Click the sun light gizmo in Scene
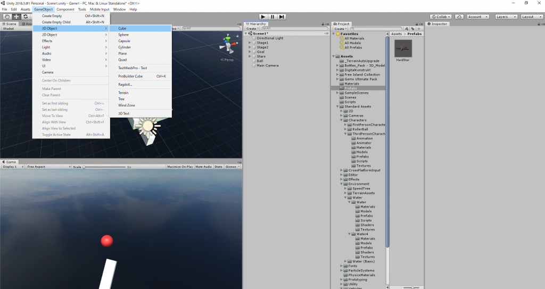This screenshot has height=289, width=545. pos(148,126)
